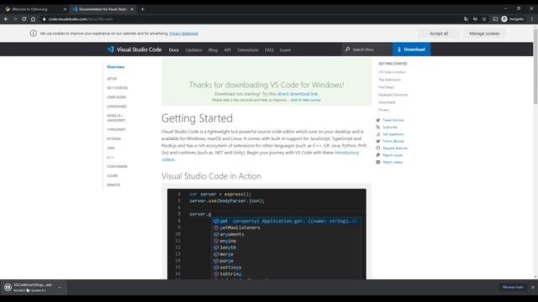The height and width of the screenshot is (302, 538).
Task: Jump to VS Code in Action section
Action: [x=392, y=72]
